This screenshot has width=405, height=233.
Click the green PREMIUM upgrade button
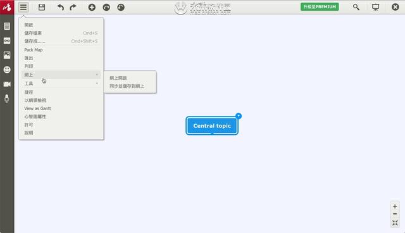[320, 7]
